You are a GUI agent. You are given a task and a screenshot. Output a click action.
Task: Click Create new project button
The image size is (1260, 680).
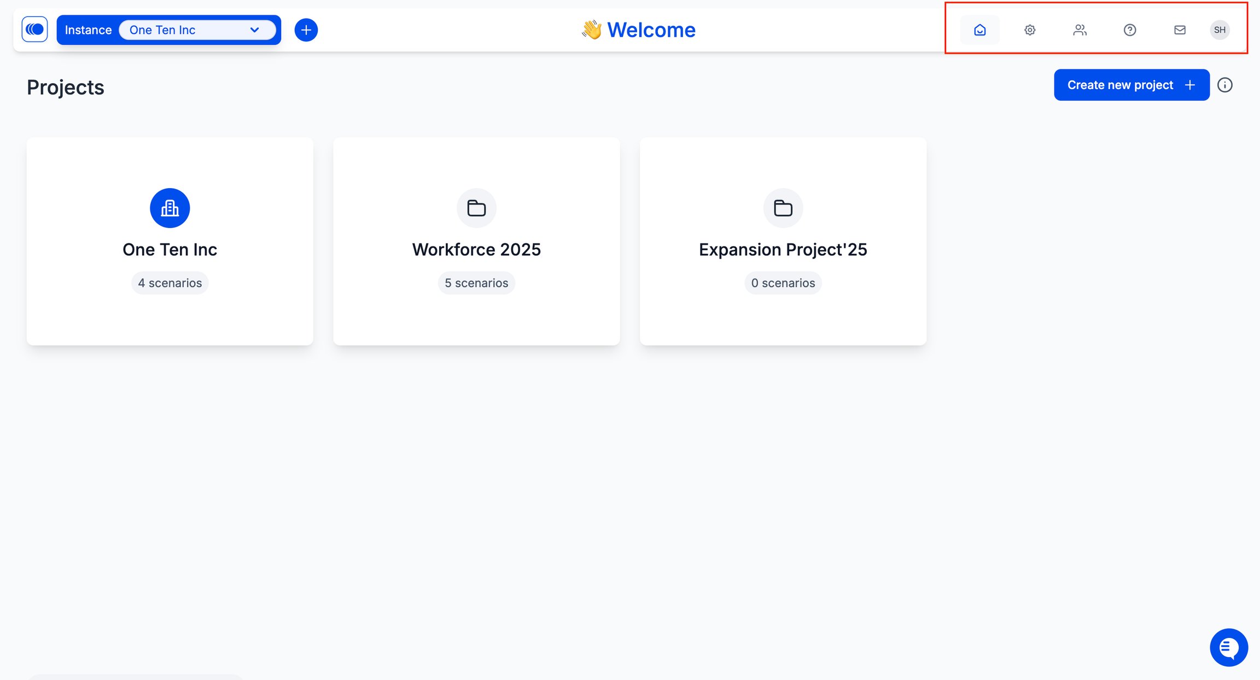[x=1131, y=85]
